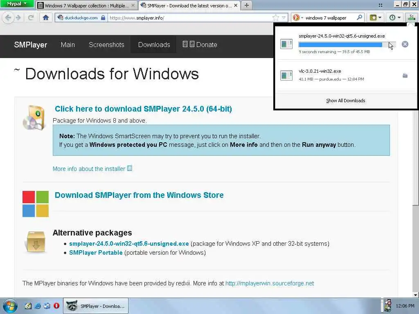Open the SMPlayer Portable link

click(96, 253)
